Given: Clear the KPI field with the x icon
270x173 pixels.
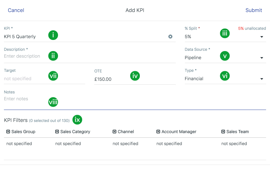Looking at the screenshot, I should click(x=170, y=36).
